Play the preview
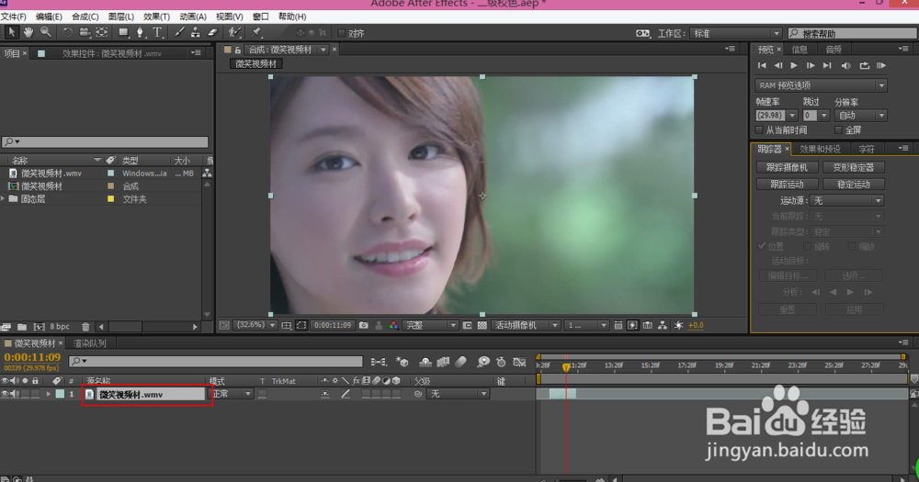Screen dimensions: 919x482 coord(794,65)
